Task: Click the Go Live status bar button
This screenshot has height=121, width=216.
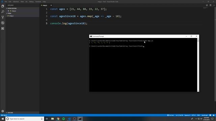Action: click(x=170, y=115)
